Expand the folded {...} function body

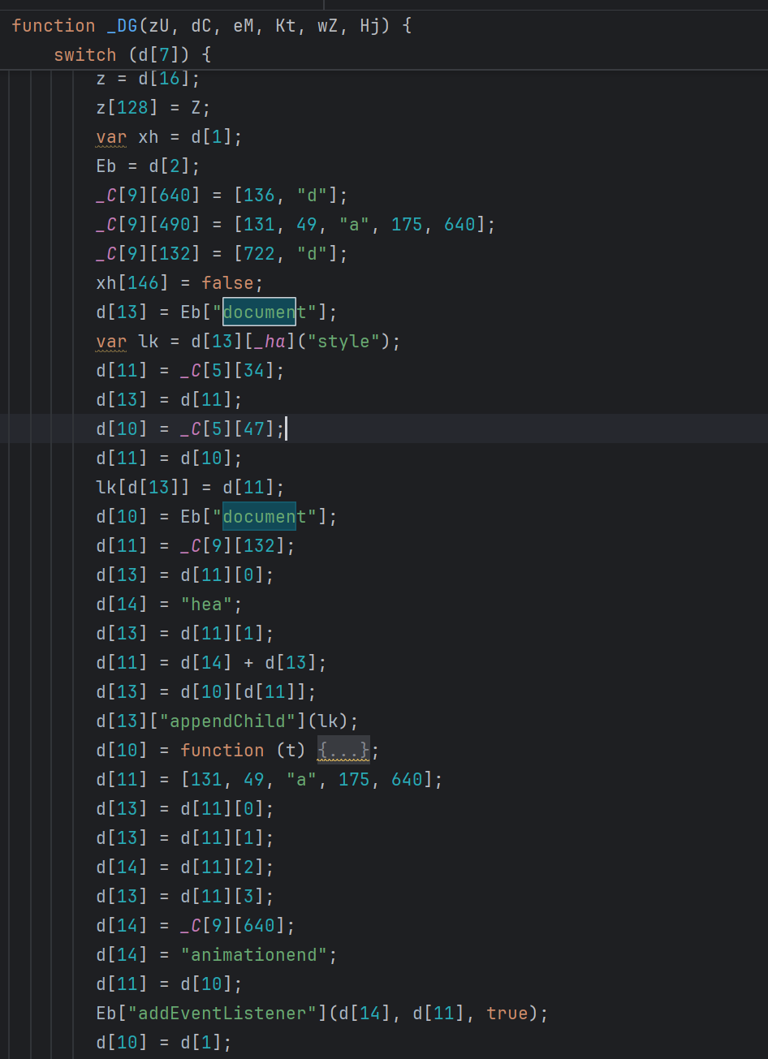343,750
